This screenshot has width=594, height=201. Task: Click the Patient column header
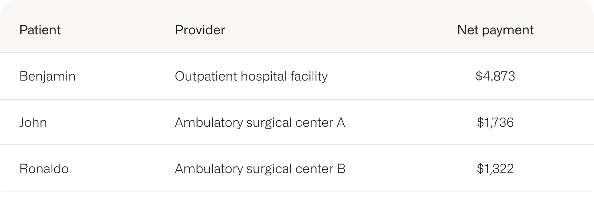coord(40,30)
